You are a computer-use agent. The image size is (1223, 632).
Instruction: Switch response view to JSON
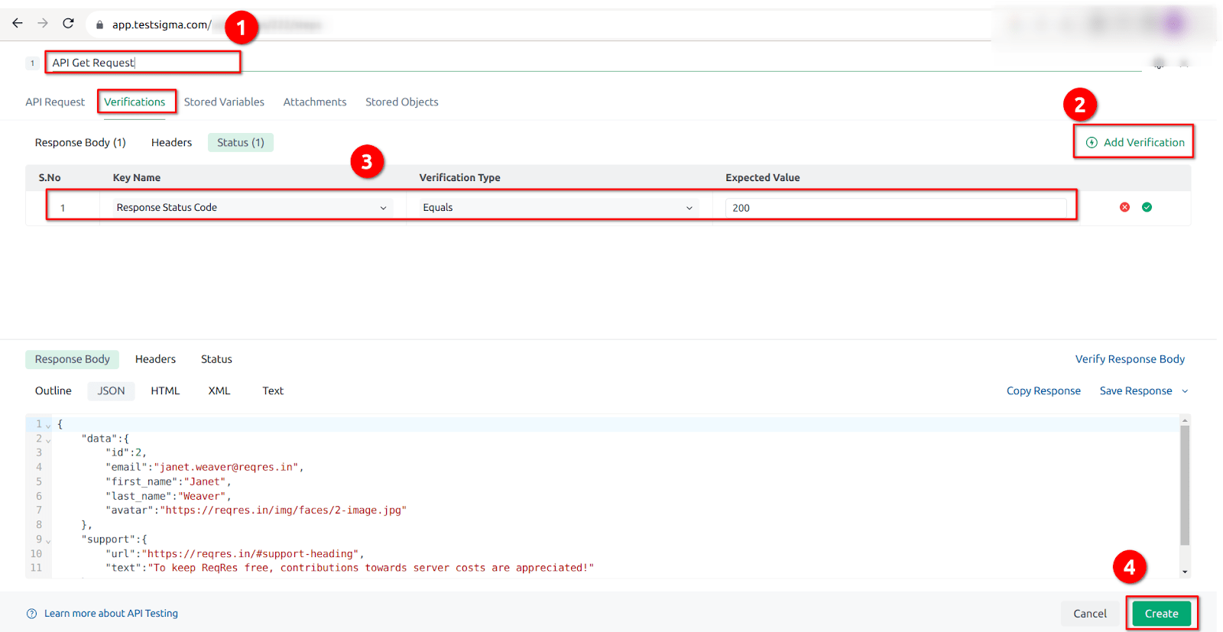pyautogui.click(x=111, y=391)
